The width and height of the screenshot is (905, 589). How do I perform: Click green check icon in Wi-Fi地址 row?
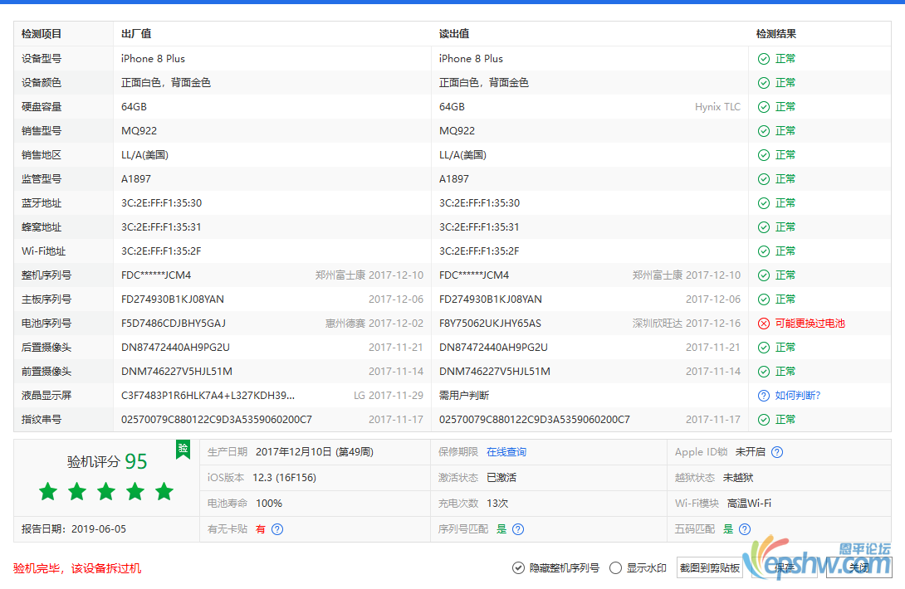click(764, 251)
